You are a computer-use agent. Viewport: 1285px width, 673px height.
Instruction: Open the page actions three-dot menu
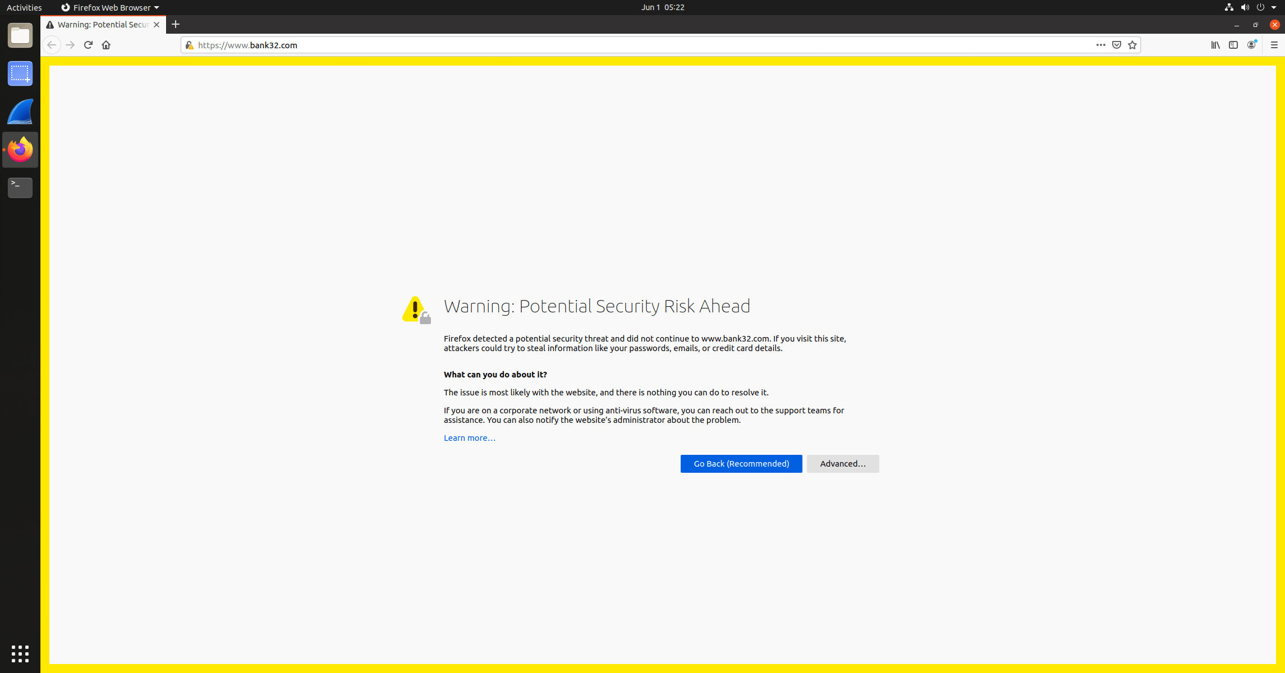pyautogui.click(x=1101, y=45)
